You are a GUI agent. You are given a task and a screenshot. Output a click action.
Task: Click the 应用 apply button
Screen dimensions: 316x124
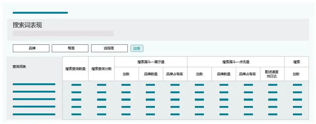[x=137, y=48]
